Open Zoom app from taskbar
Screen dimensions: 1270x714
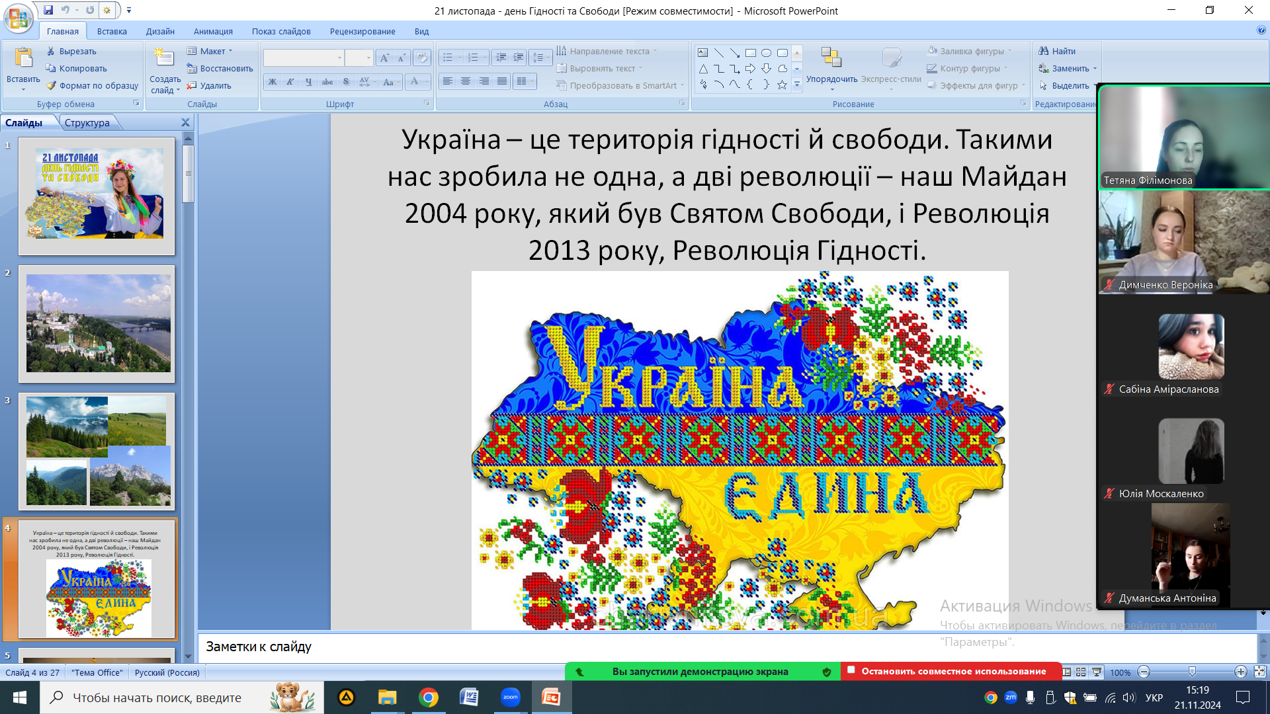click(510, 697)
